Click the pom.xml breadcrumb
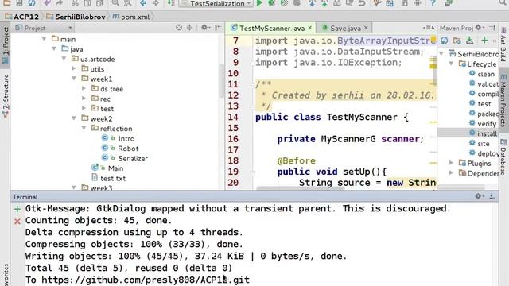This screenshot has height=286, width=509. [131, 17]
